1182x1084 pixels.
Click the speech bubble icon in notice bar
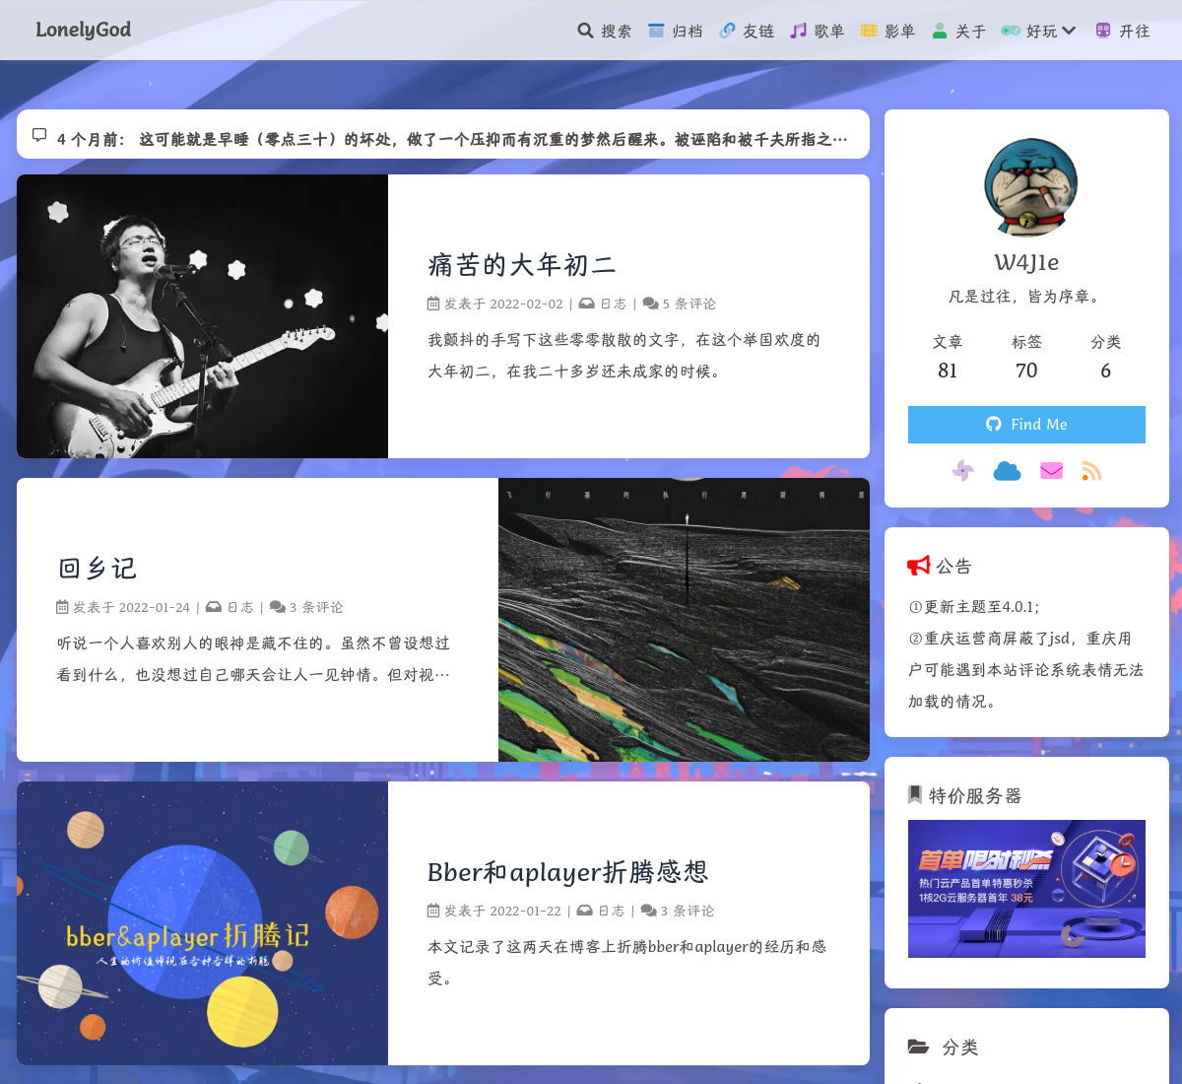coord(39,135)
